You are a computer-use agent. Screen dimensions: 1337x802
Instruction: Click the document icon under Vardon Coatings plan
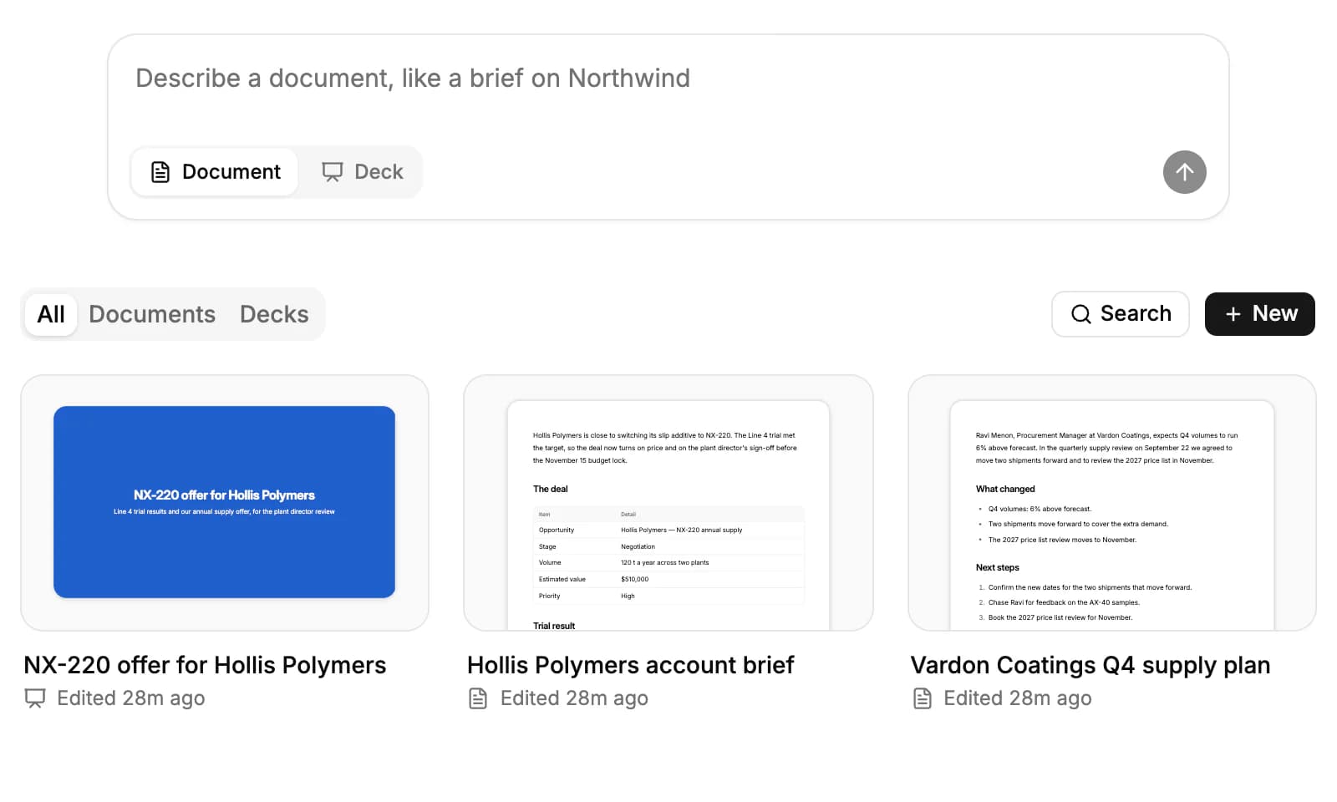coord(922,698)
